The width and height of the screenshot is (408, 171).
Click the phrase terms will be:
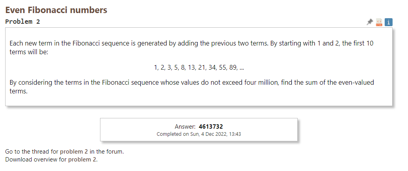click(x=29, y=51)
